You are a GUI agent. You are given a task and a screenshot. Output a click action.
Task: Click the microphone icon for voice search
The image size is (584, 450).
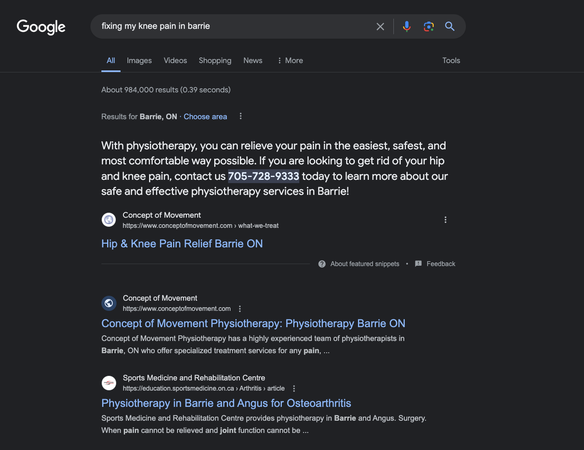[x=406, y=26]
